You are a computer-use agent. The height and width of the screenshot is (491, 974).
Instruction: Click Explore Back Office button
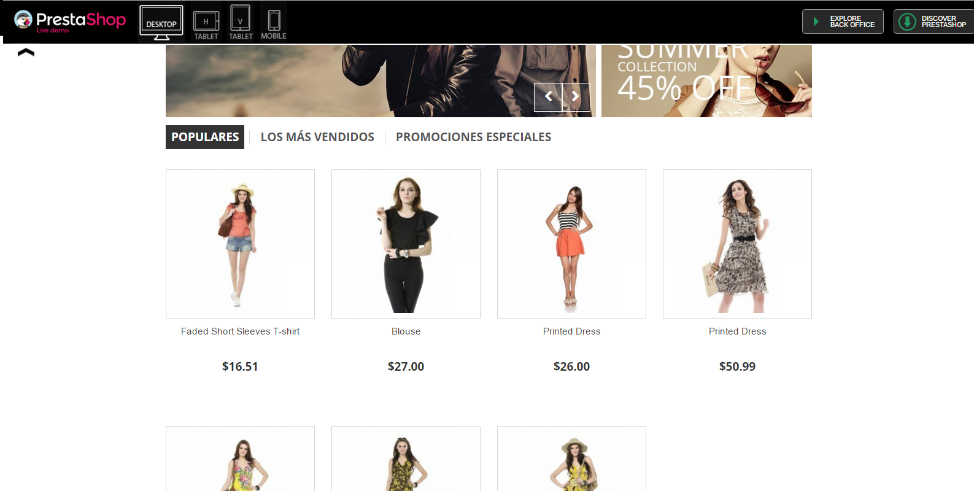click(843, 21)
